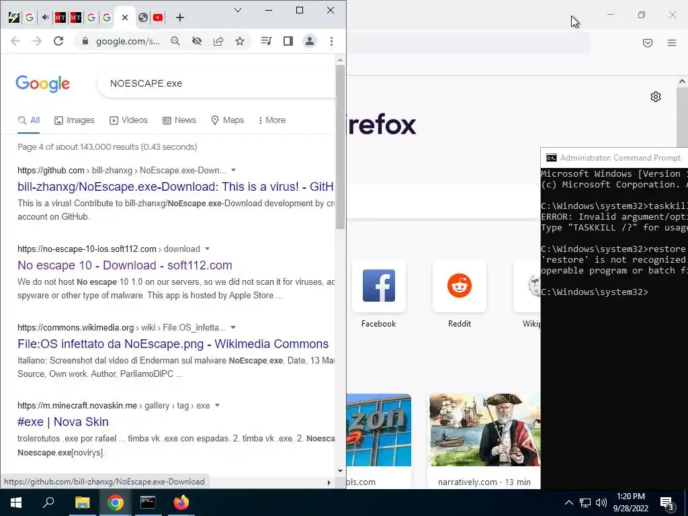Open volume control tray icon
The height and width of the screenshot is (516, 688).
tap(601, 503)
